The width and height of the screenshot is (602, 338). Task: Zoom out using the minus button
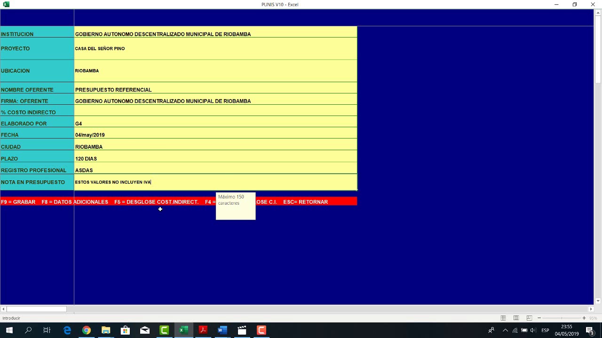click(x=539, y=318)
